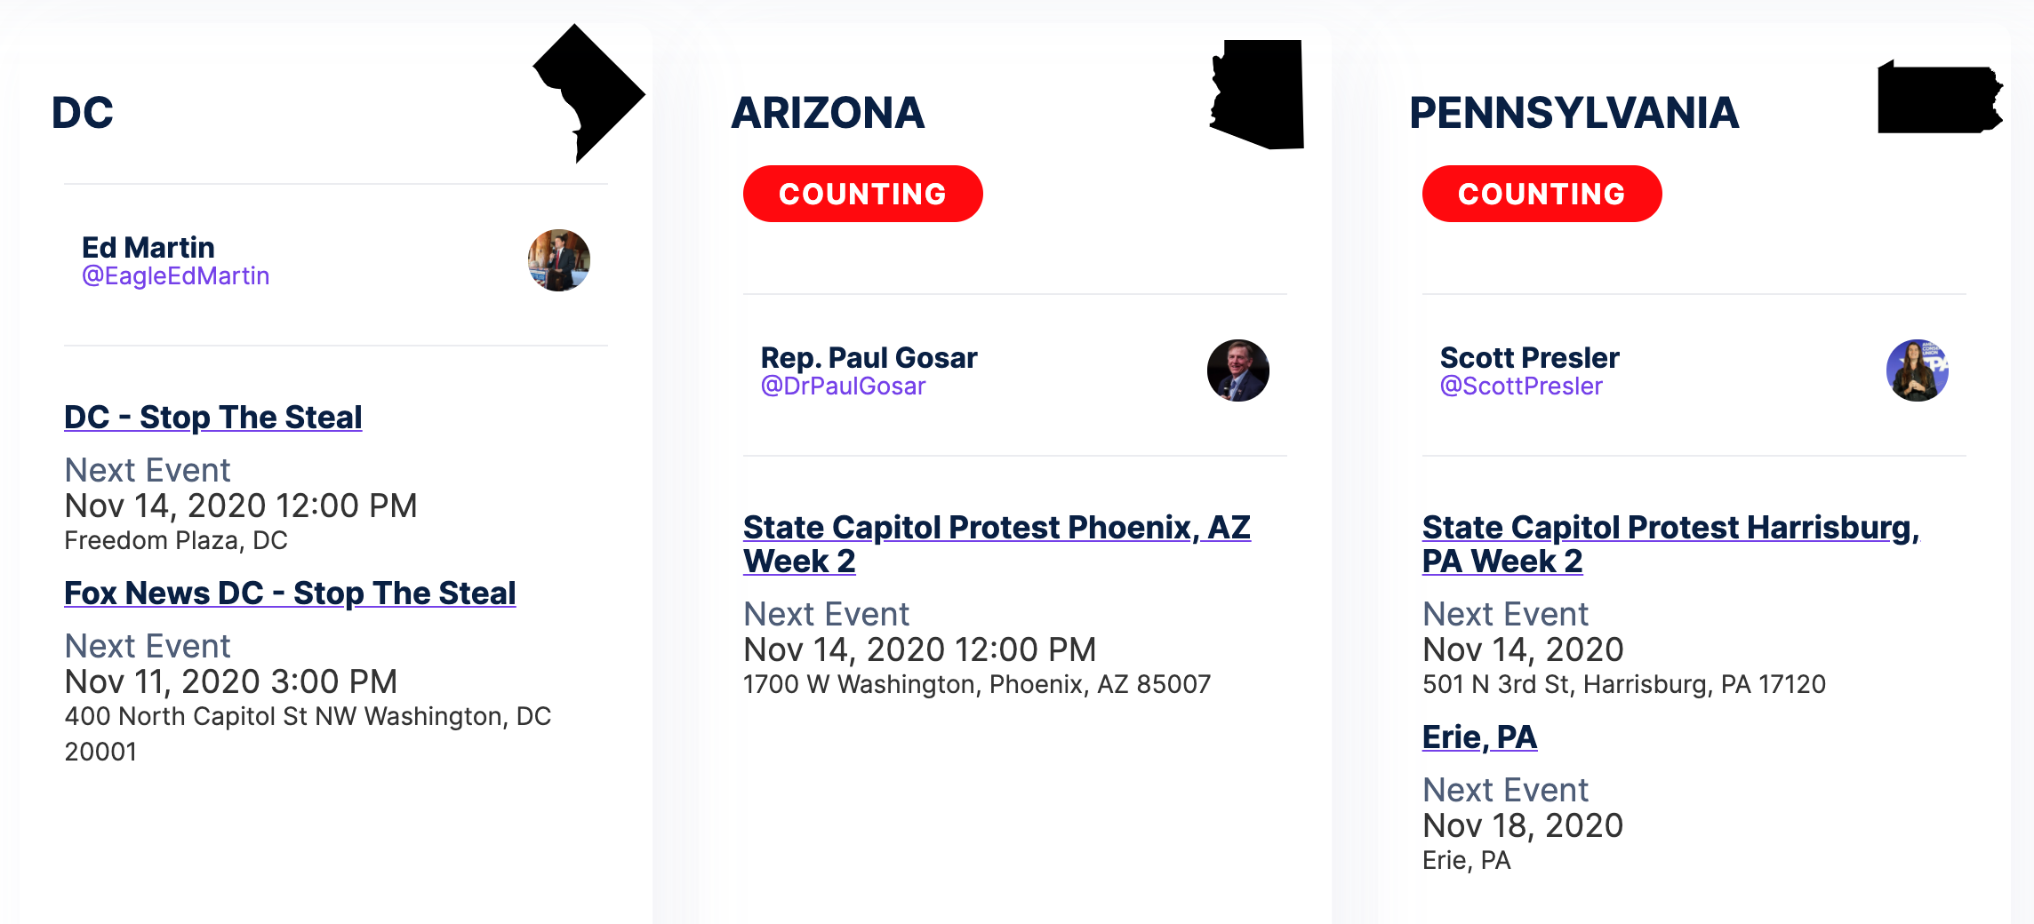Click the Pennsylvania COUNTING badge
The height and width of the screenshot is (924, 2034).
point(1542,194)
